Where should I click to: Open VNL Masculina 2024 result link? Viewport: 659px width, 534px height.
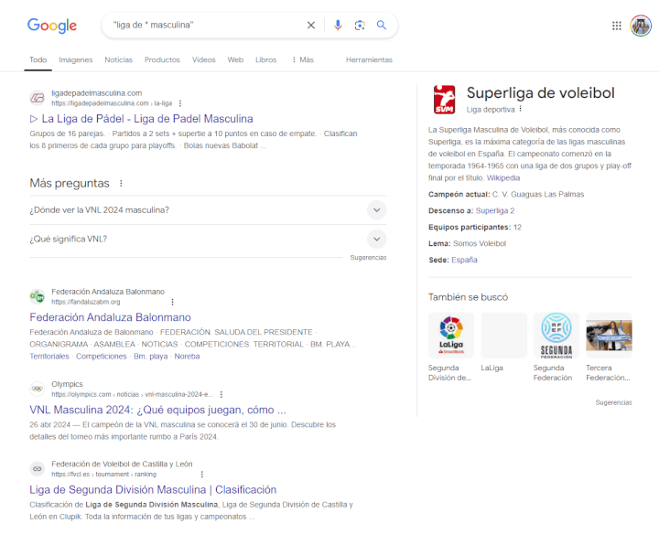point(157,410)
